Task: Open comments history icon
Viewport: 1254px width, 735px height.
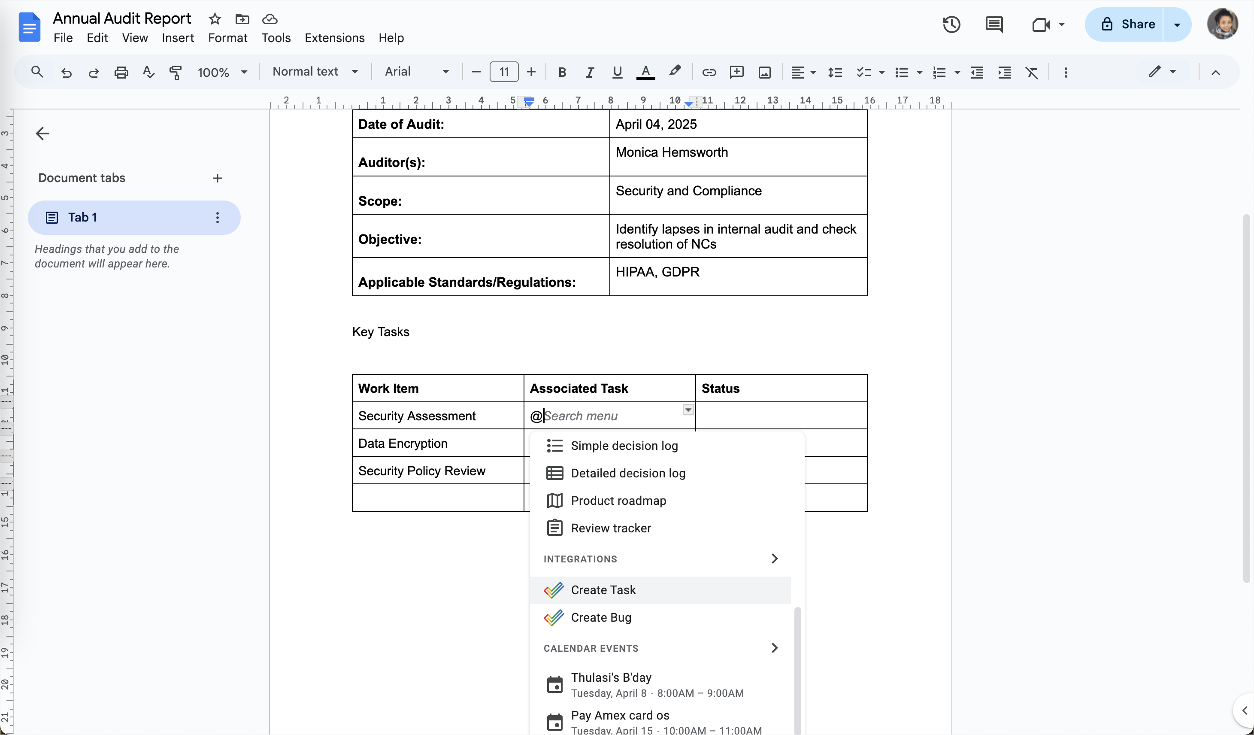Action: point(994,24)
